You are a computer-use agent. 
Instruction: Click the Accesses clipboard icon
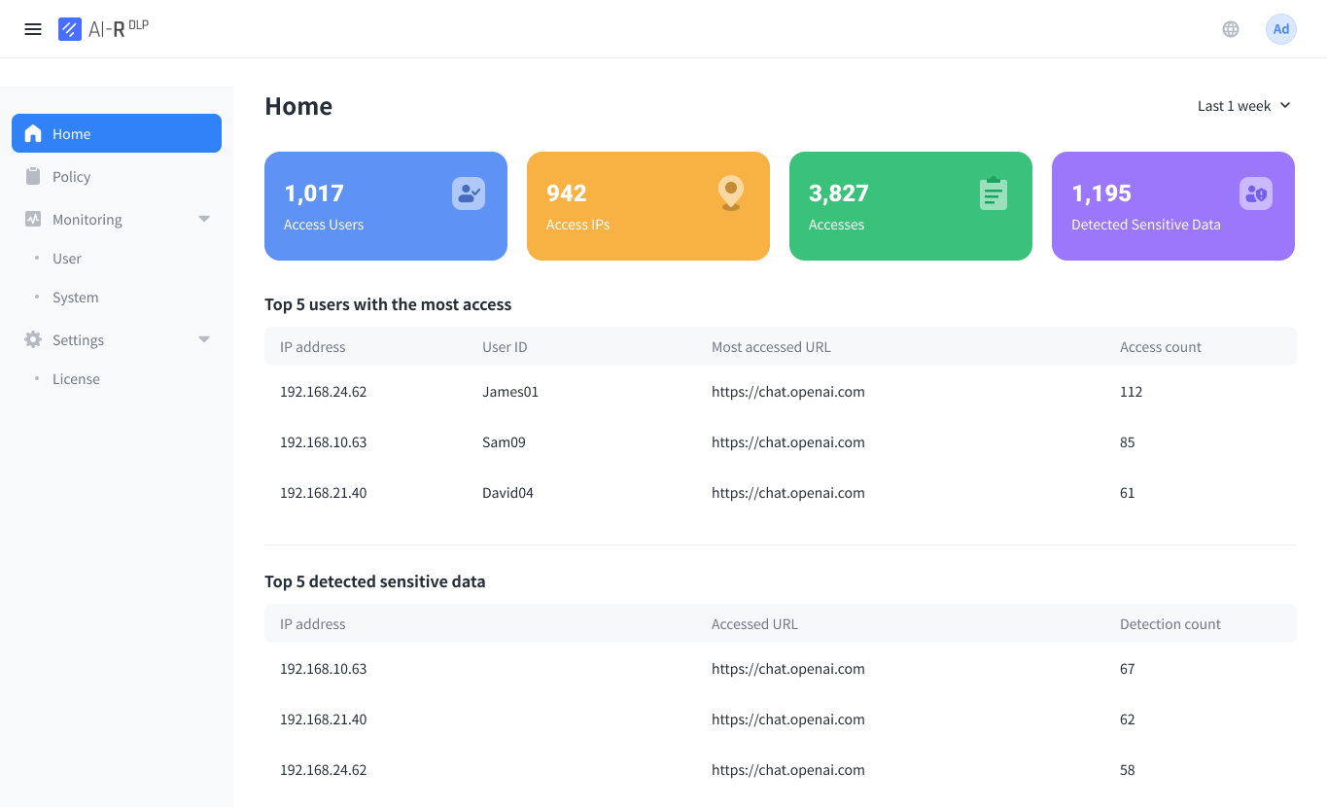993,193
